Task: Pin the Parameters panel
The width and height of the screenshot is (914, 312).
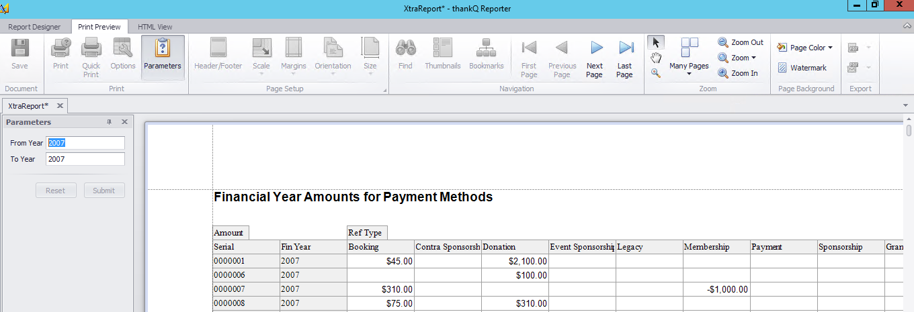Action: coord(110,122)
